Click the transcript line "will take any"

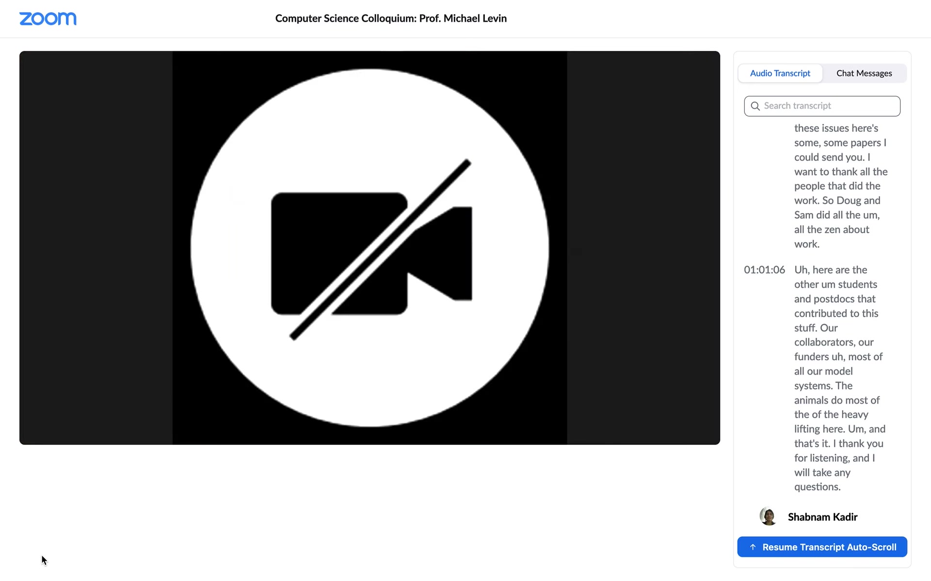[822, 473]
